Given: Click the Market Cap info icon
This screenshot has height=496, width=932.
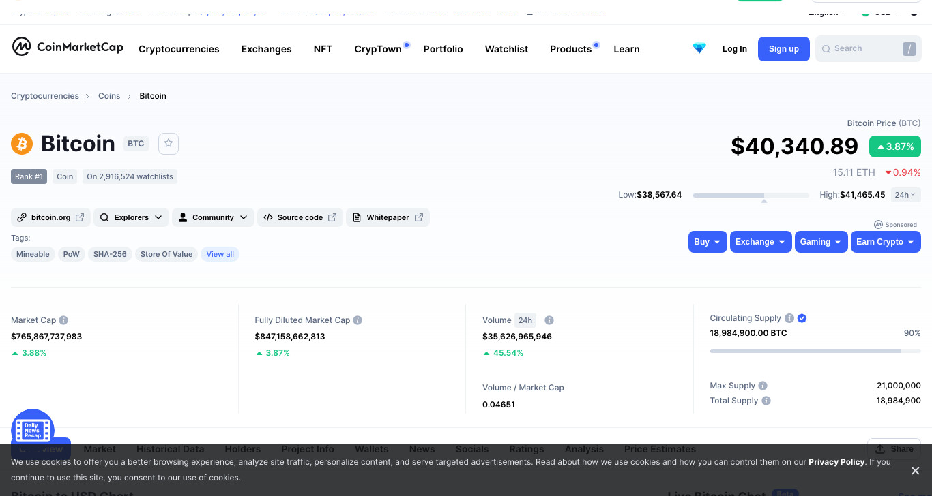Looking at the screenshot, I should pyautogui.click(x=63, y=320).
